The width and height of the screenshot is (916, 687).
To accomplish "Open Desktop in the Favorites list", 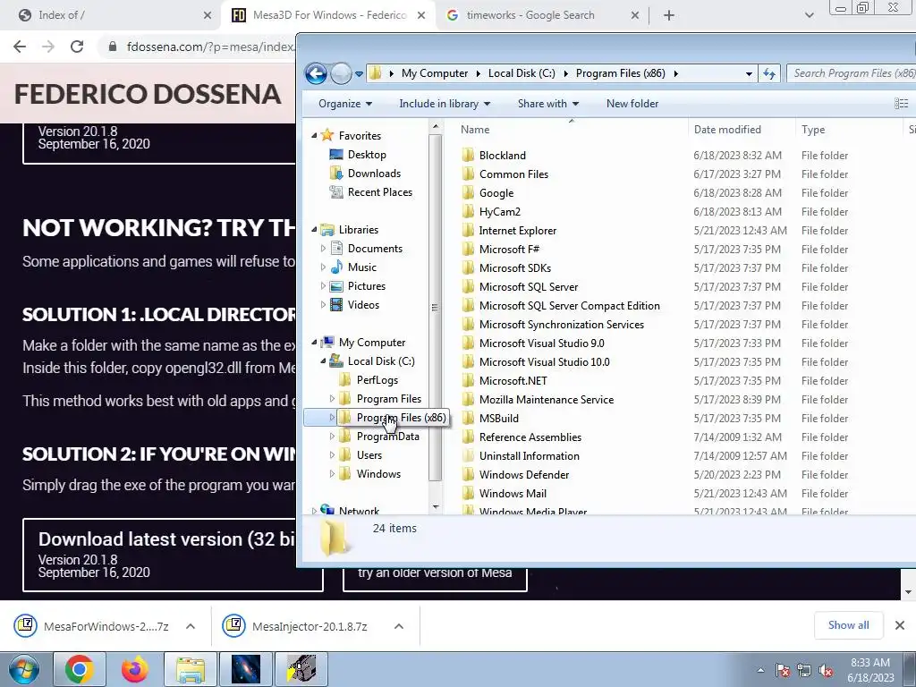I will point(367,155).
